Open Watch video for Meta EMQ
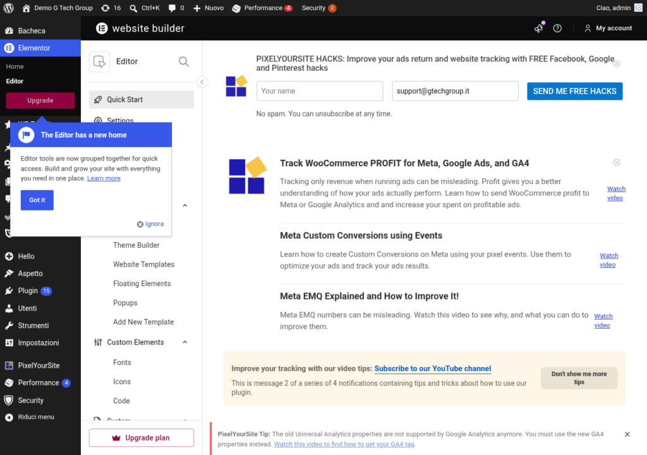This screenshot has height=455, width=647. [603, 321]
